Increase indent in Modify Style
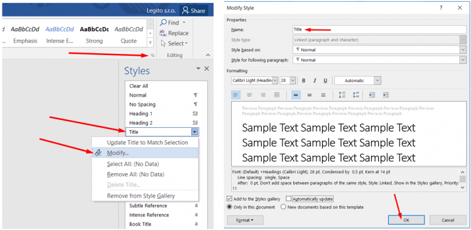 click(386, 95)
